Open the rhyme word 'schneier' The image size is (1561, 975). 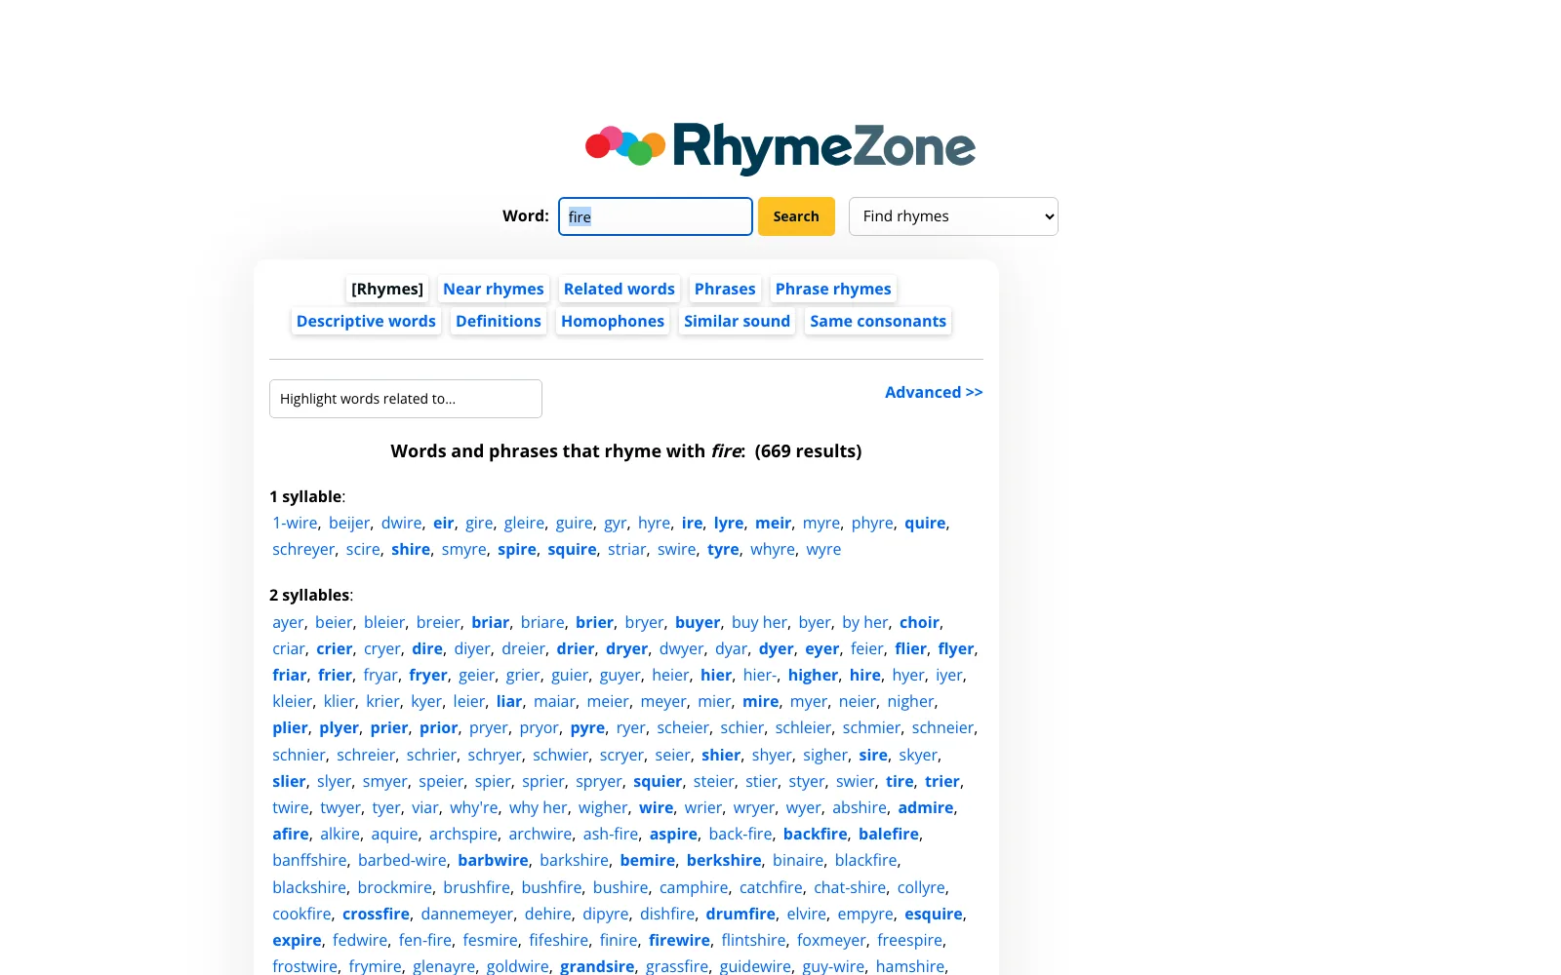click(942, 727)
